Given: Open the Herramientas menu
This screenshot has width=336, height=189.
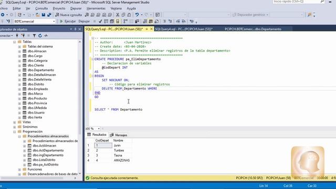Looking at the screenshot, I should [96, 8].
